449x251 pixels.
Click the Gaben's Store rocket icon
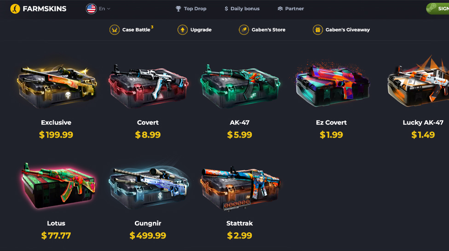[x=244, y=30]
